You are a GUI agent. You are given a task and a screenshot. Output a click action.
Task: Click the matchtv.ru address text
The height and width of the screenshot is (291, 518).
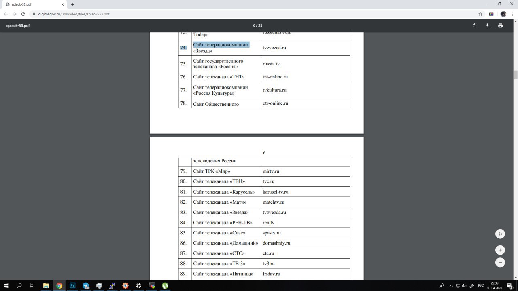pos(273,202)
